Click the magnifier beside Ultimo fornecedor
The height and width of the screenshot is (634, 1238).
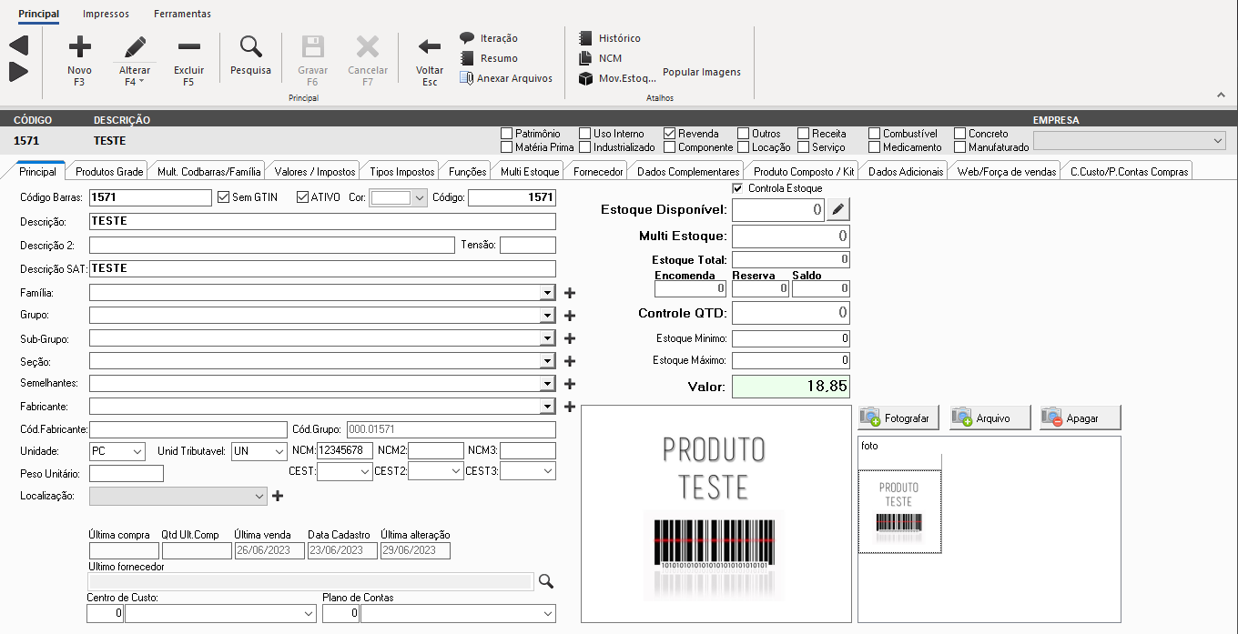545,581
